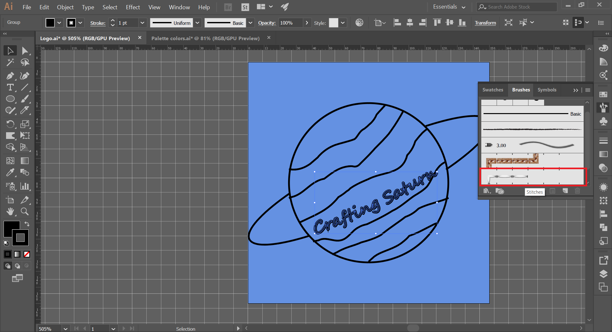Click the stroke color box in toolbar

20,238
